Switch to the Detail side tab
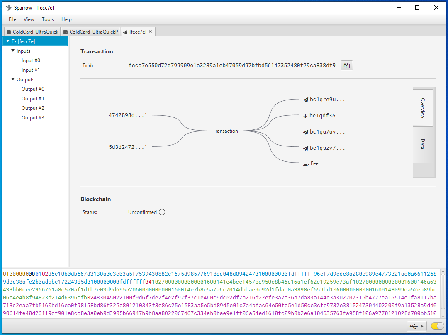This screenshot has width=448, height=335. tap(423, 145)
